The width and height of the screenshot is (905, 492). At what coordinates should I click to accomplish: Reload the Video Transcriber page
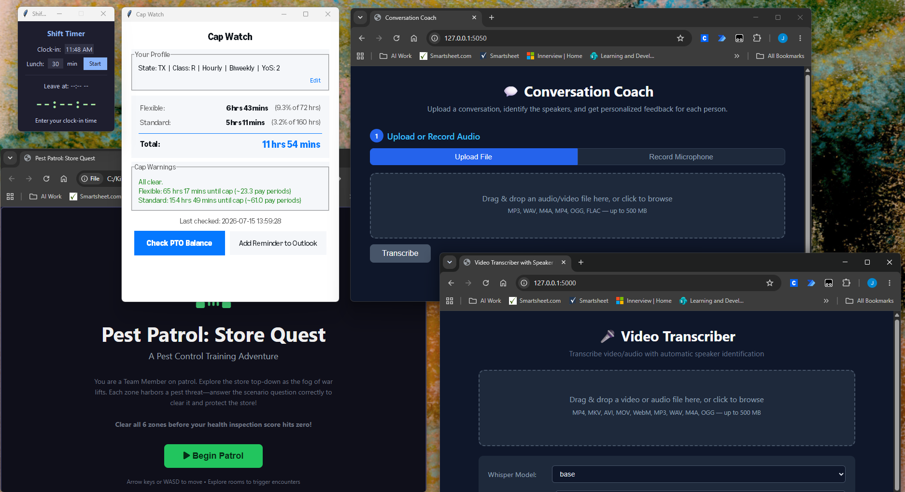click(x=486, y=283)
